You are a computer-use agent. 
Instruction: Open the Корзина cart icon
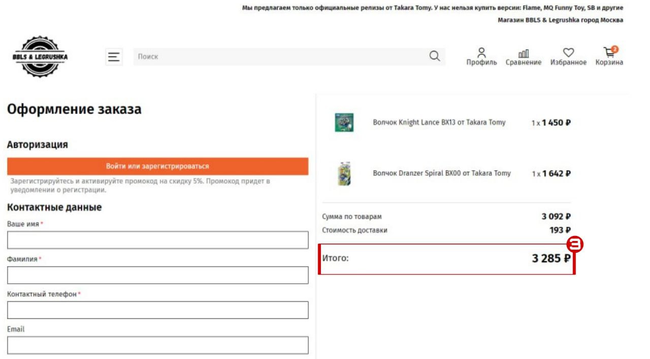tap(609, 52)
